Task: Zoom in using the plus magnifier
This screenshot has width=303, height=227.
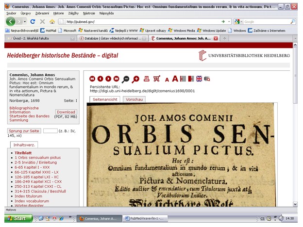Action: tap(135, 79)
